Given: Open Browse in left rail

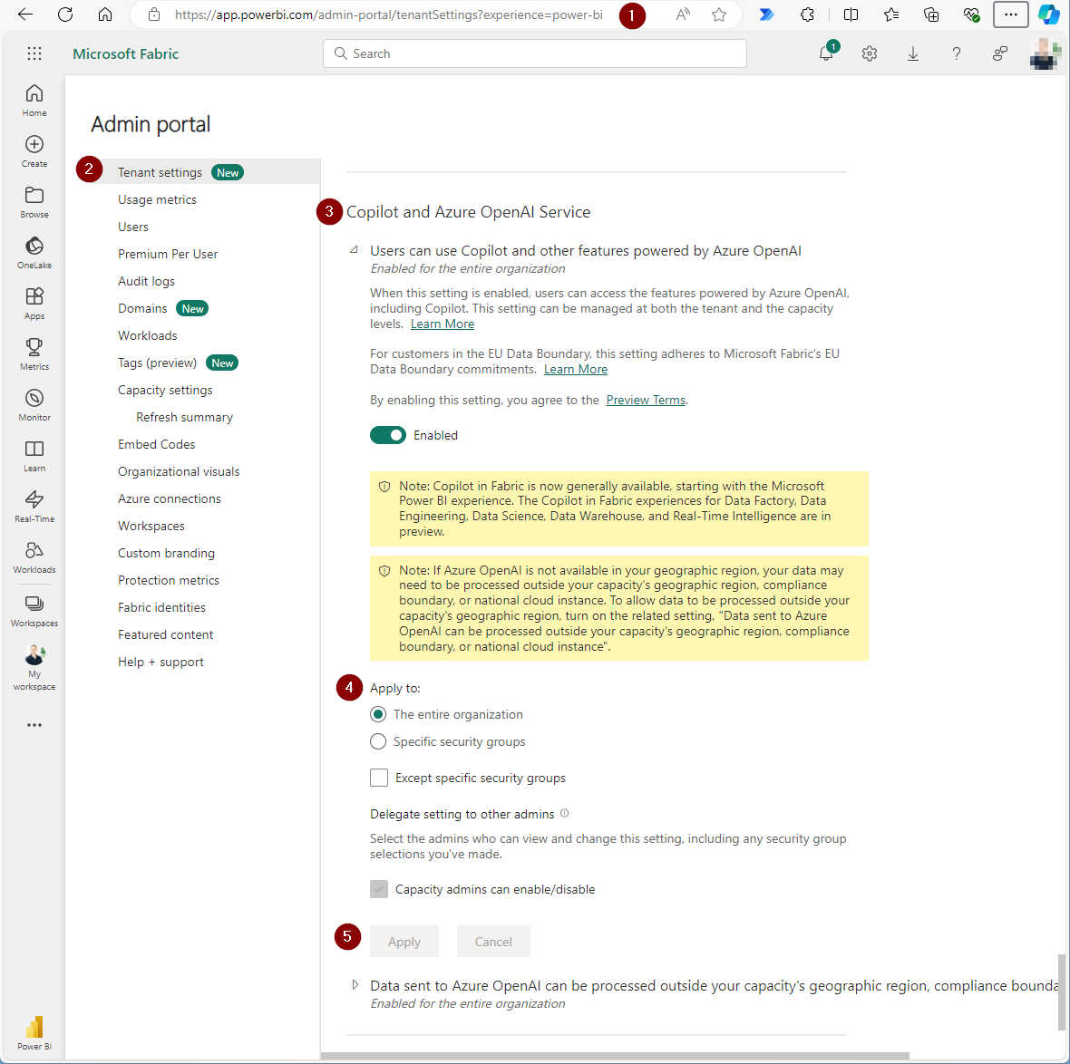Looking at the screenshot, I should click(x=34, y=202).
